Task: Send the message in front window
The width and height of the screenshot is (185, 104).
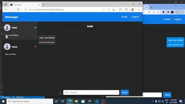Action: [x=125, y=92]
